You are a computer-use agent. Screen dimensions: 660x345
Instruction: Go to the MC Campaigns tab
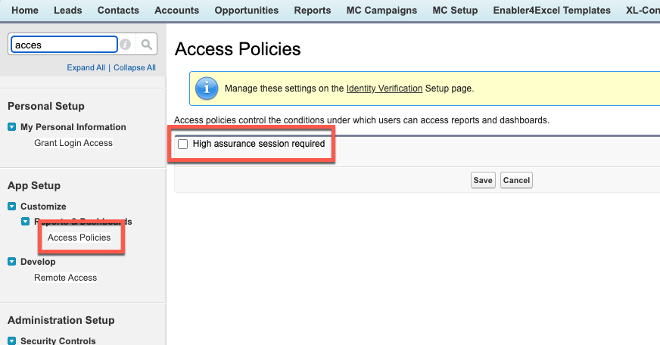(381, 10)
